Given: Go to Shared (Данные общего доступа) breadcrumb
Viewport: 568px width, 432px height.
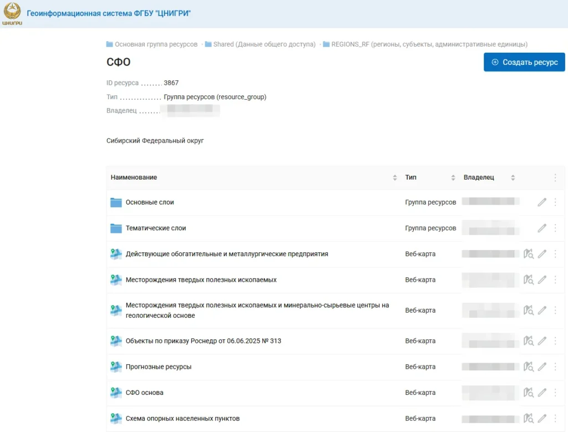Looking at the screenshot, I should point(260,44).
